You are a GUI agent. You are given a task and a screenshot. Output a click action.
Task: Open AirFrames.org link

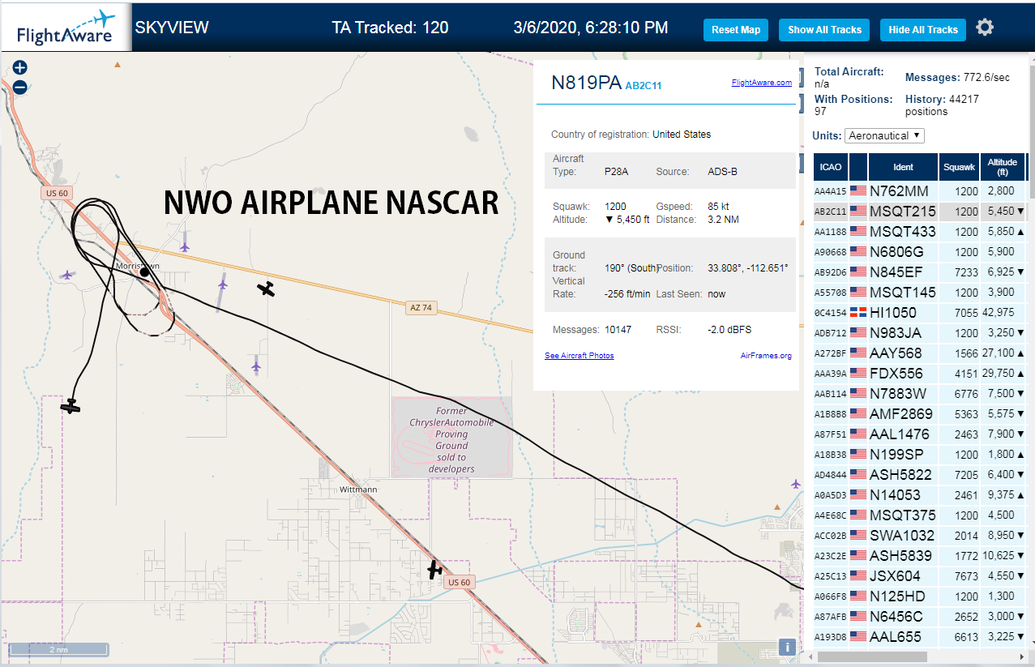tap(766, 356)
